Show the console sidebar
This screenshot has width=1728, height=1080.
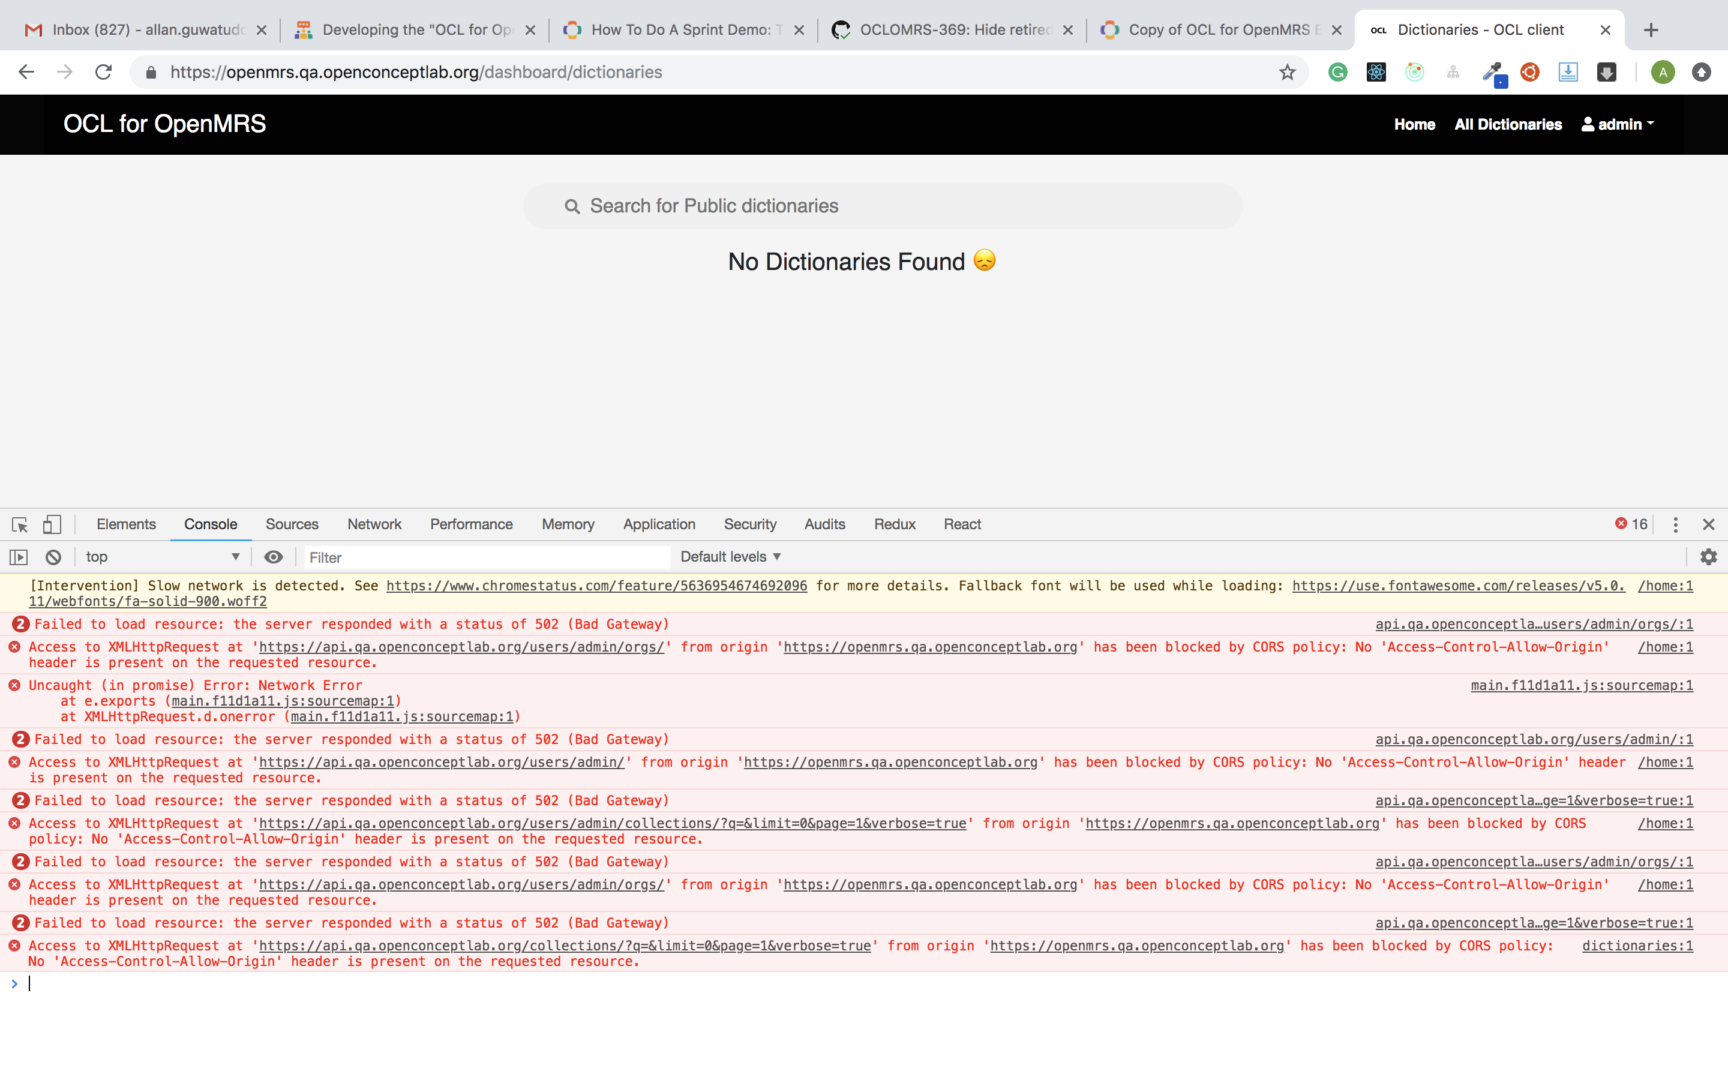click(x=19, y=557)
